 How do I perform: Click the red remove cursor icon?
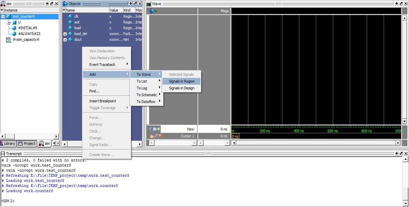tap(160, 136)
